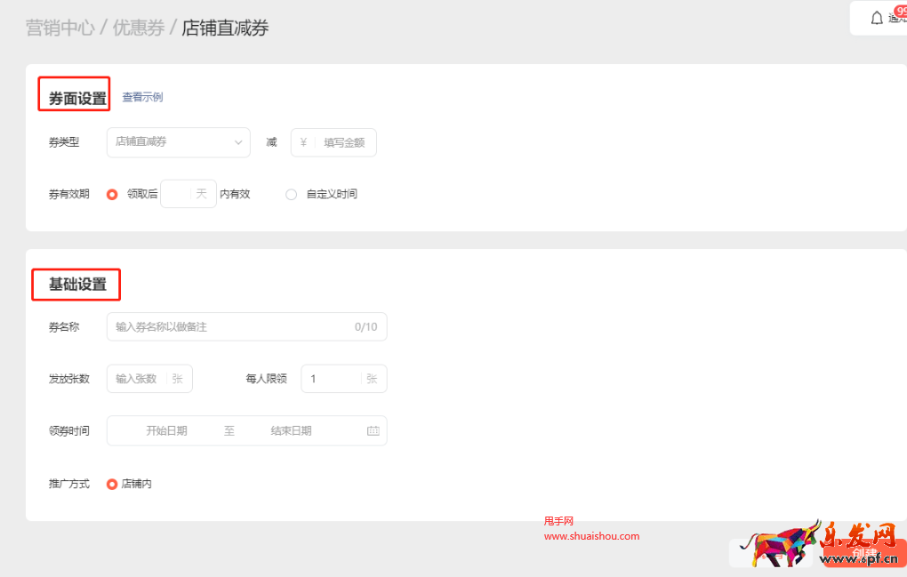Select the 店铺内 promotion method radio
Screen dimensions: 907x577
tap(112, 484)
